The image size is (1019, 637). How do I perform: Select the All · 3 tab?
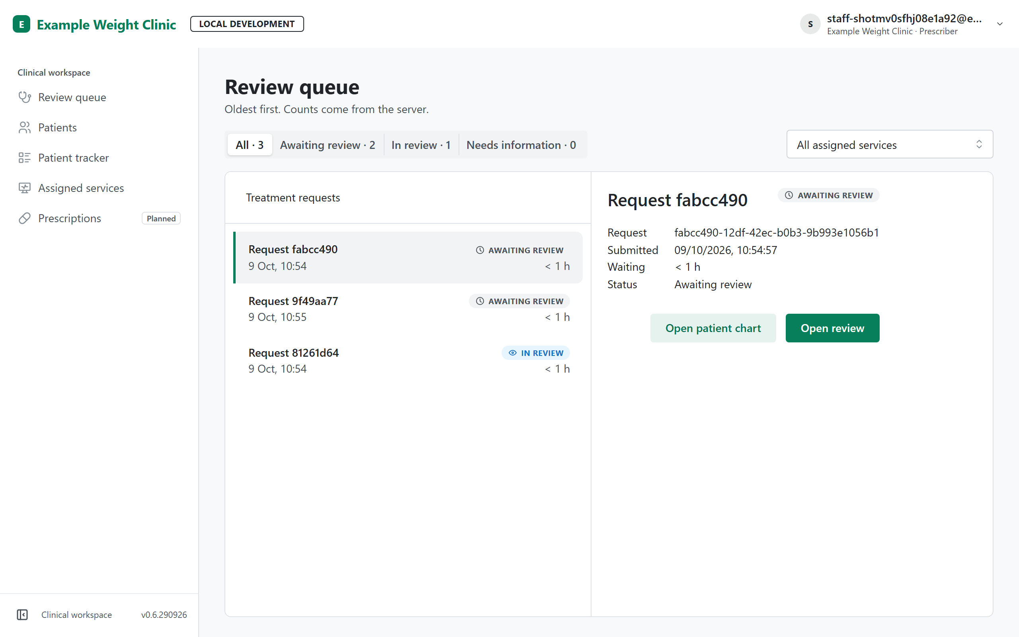coord(250,145)
